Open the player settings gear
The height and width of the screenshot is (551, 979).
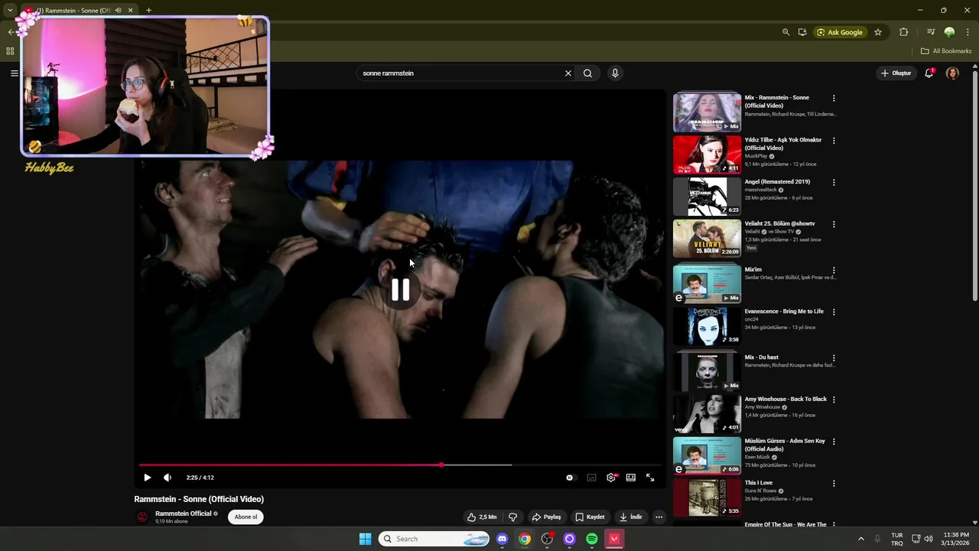pos(611,478)
